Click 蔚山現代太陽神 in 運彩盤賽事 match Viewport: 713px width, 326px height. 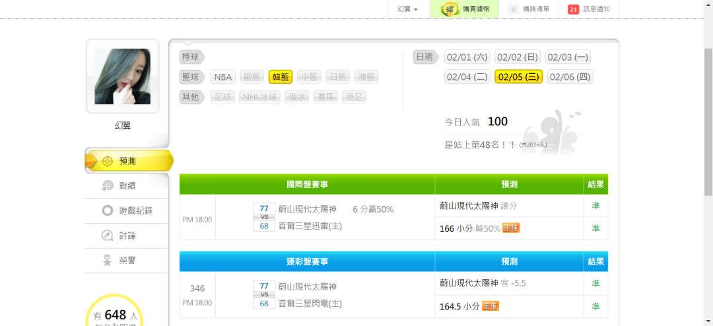pyautogui.click(x=308, y=287)
